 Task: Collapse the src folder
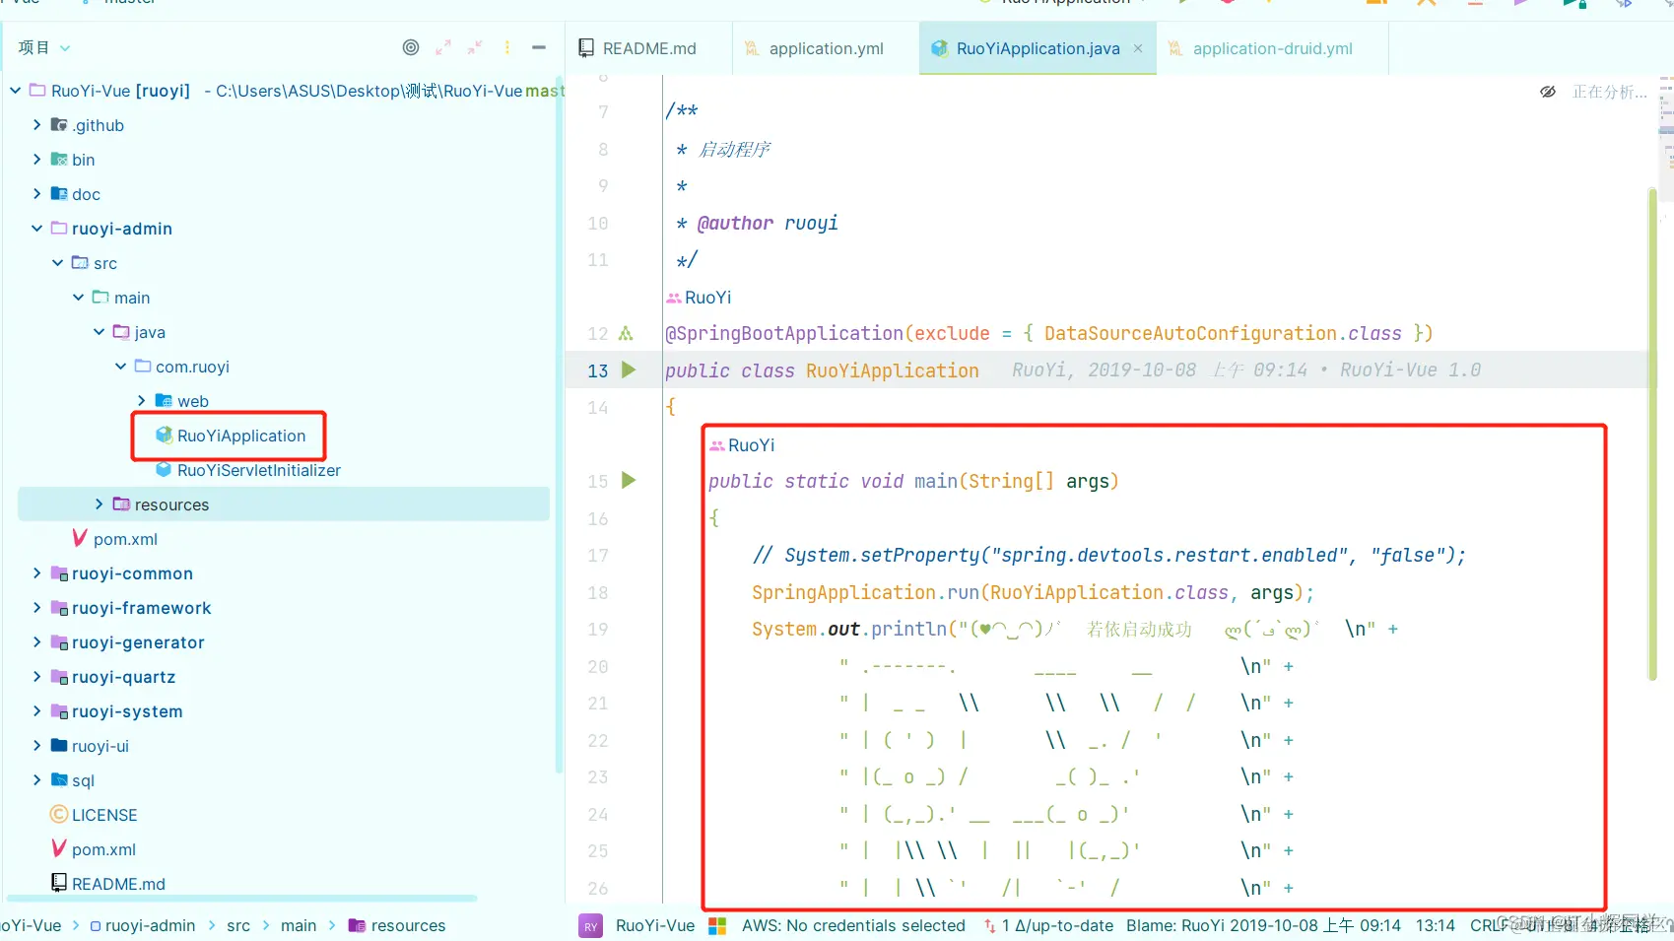pos(58,263)
